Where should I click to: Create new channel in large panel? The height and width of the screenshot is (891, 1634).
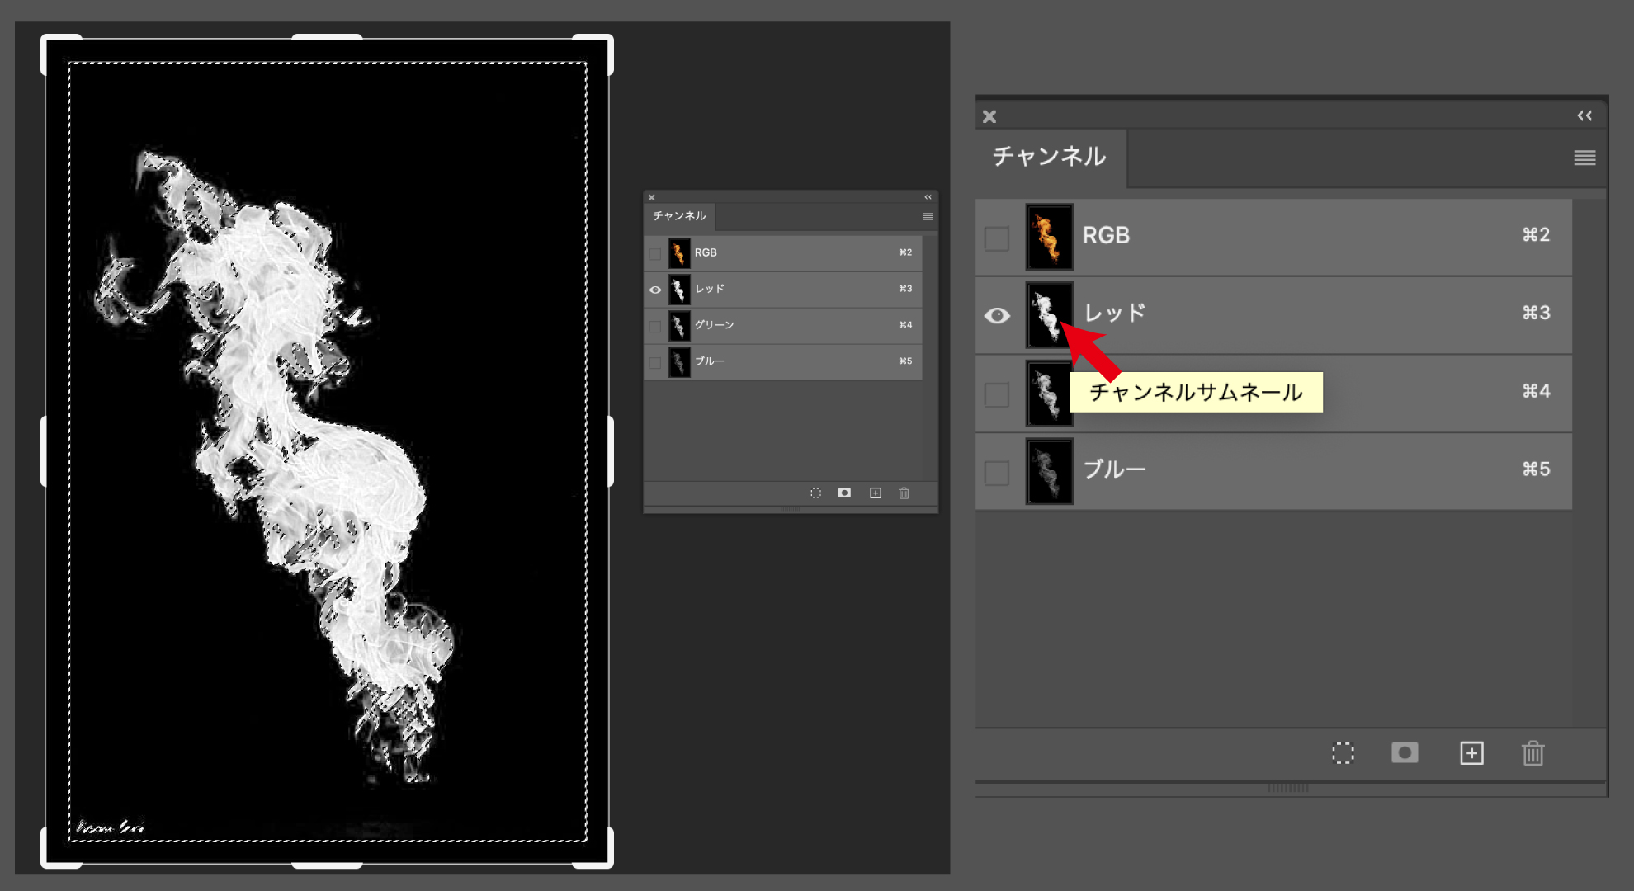(x=1471, y=753)
